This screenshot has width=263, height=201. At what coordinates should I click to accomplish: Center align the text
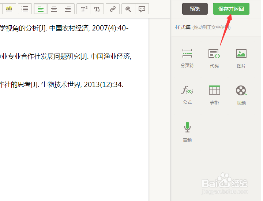[x=54, y=9]
